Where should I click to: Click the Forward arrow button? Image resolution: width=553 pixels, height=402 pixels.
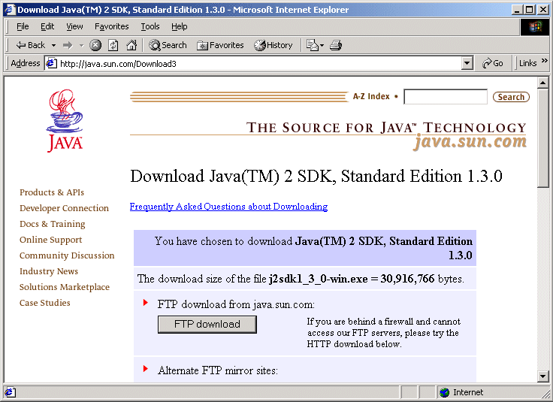(68, 45)
